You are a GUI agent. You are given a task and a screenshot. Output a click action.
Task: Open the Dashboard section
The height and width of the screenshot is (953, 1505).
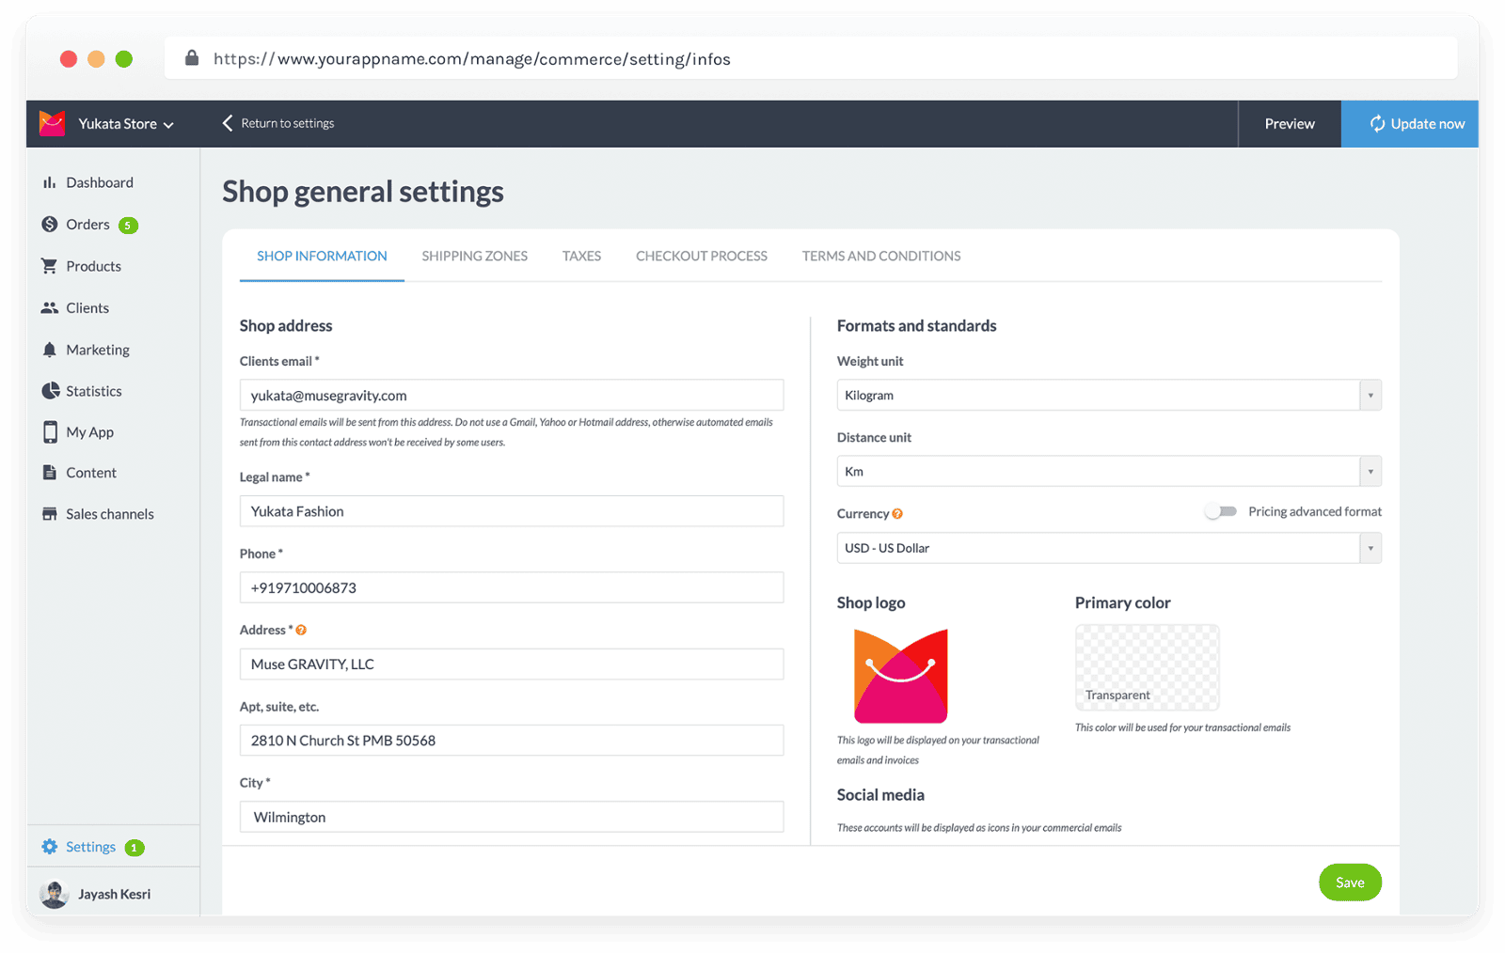click(x=100, y=182)
